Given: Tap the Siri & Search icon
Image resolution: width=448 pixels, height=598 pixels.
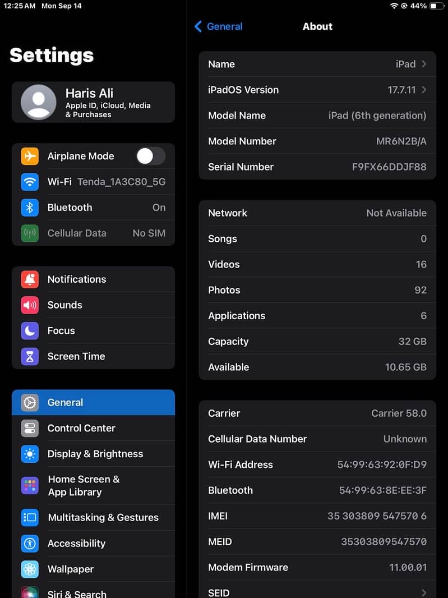Looking at the screenshot, I should (x=30, y=592).
